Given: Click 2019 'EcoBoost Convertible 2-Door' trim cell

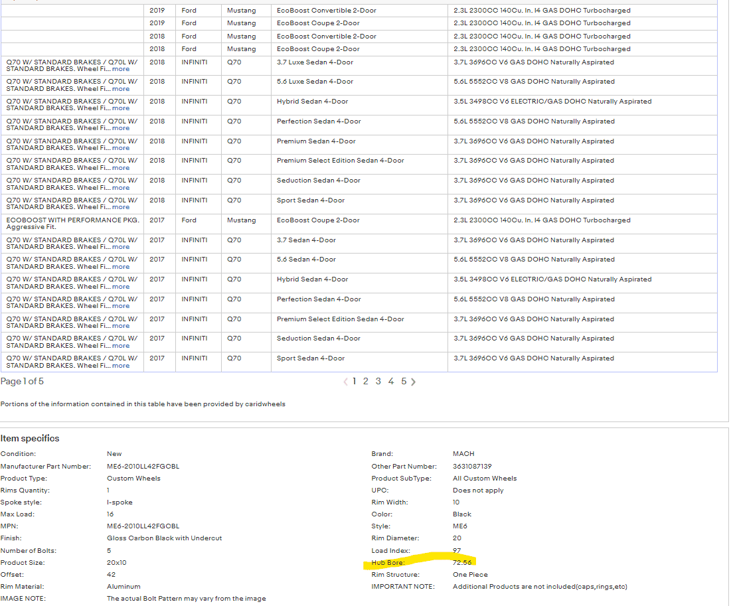Looking at the screenshot, I should [x=326, y=10].
